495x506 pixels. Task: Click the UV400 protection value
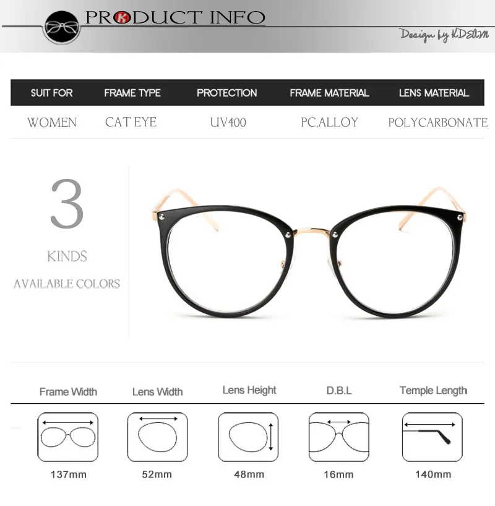[x=228, y=123]
